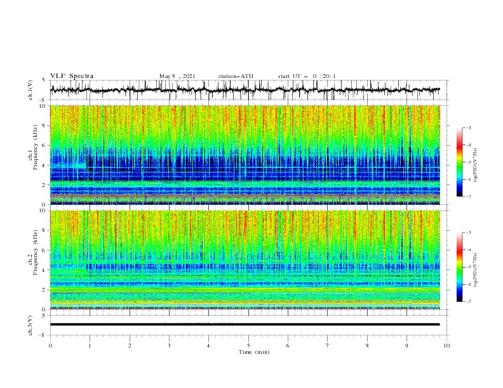Image resolution: width=503 pixels, height=388 pixels.
Task: Click the "-3" tick on ch.1 colorbar
Action: pyautogui.click(x=469, y=127)
